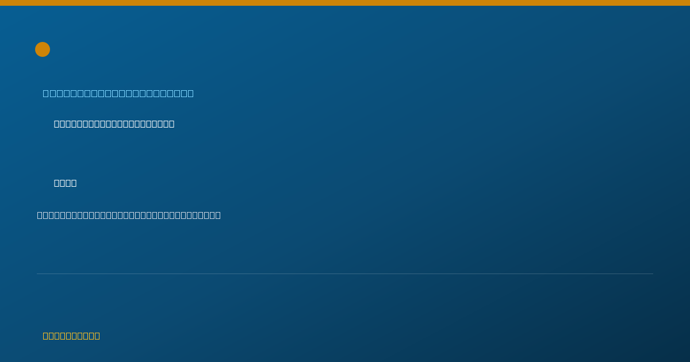Open the yellow footer text link
Viewport: 690px width, 362px height.
(x=71, y=336)
